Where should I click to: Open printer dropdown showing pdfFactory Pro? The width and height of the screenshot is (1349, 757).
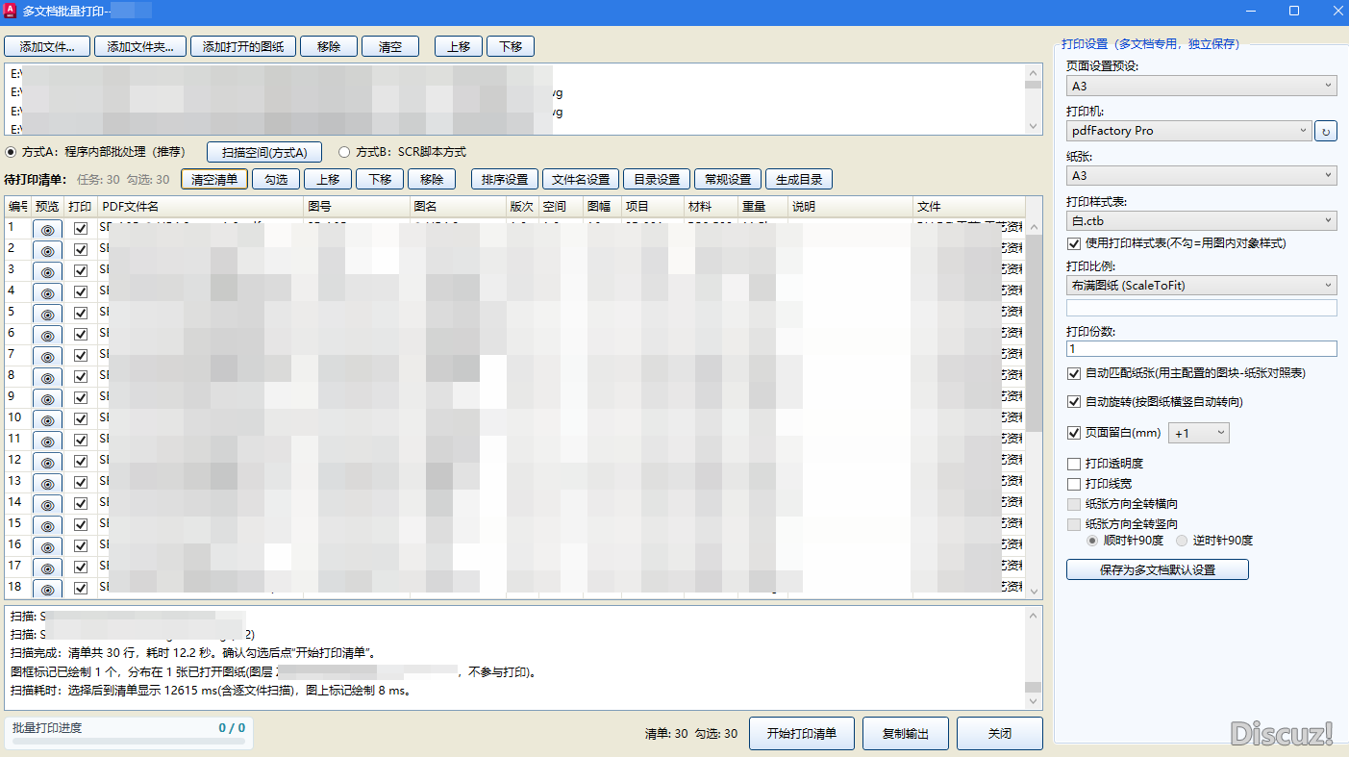click(1189, 131)
